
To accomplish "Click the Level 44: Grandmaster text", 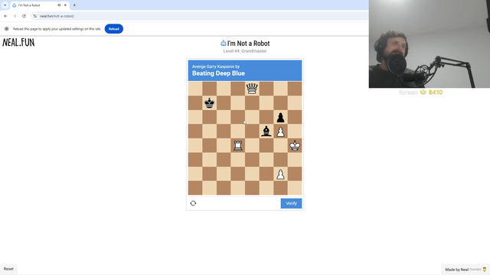I will pyautogui.click(x=245, y=51).
